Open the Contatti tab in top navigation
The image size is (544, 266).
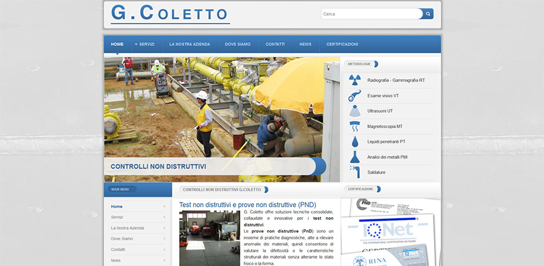coord(275,44)
